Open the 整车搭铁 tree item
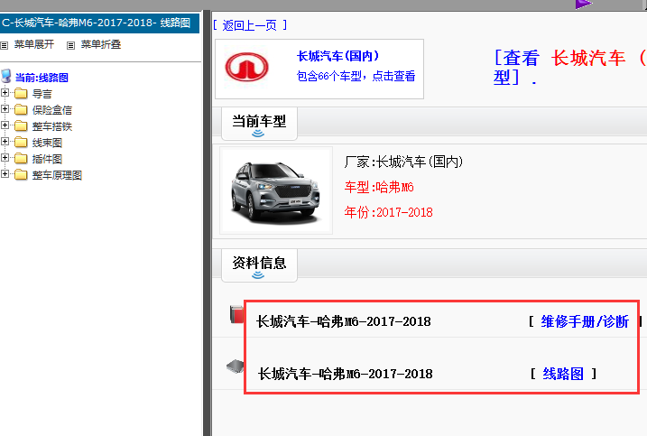The width and height of the screenshot is (647, 436). [x=52, y=126]
